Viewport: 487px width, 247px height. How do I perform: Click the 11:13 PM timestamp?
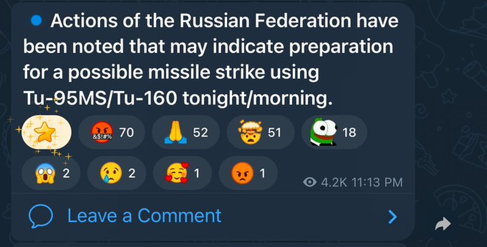click(x=377, y=182)
